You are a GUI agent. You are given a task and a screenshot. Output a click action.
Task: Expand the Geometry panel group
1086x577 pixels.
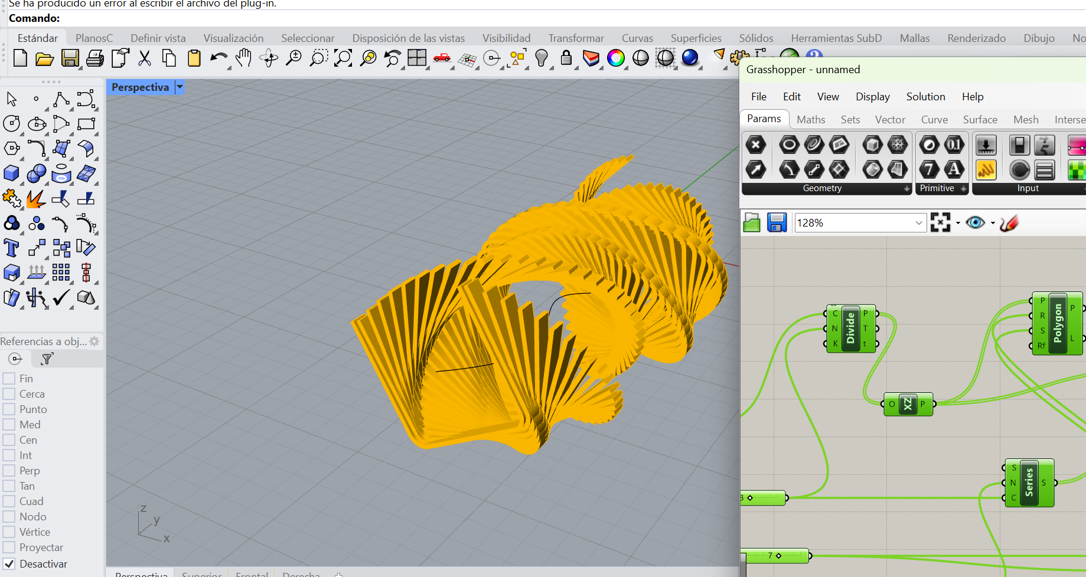pos(906,189)
